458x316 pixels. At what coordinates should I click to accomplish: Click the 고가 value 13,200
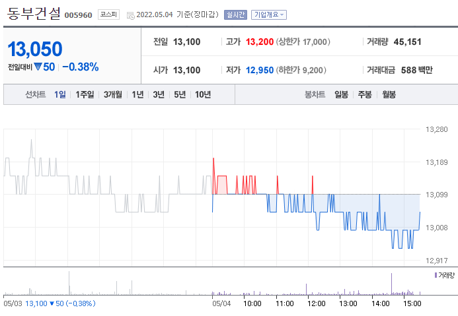click(260, 42)
